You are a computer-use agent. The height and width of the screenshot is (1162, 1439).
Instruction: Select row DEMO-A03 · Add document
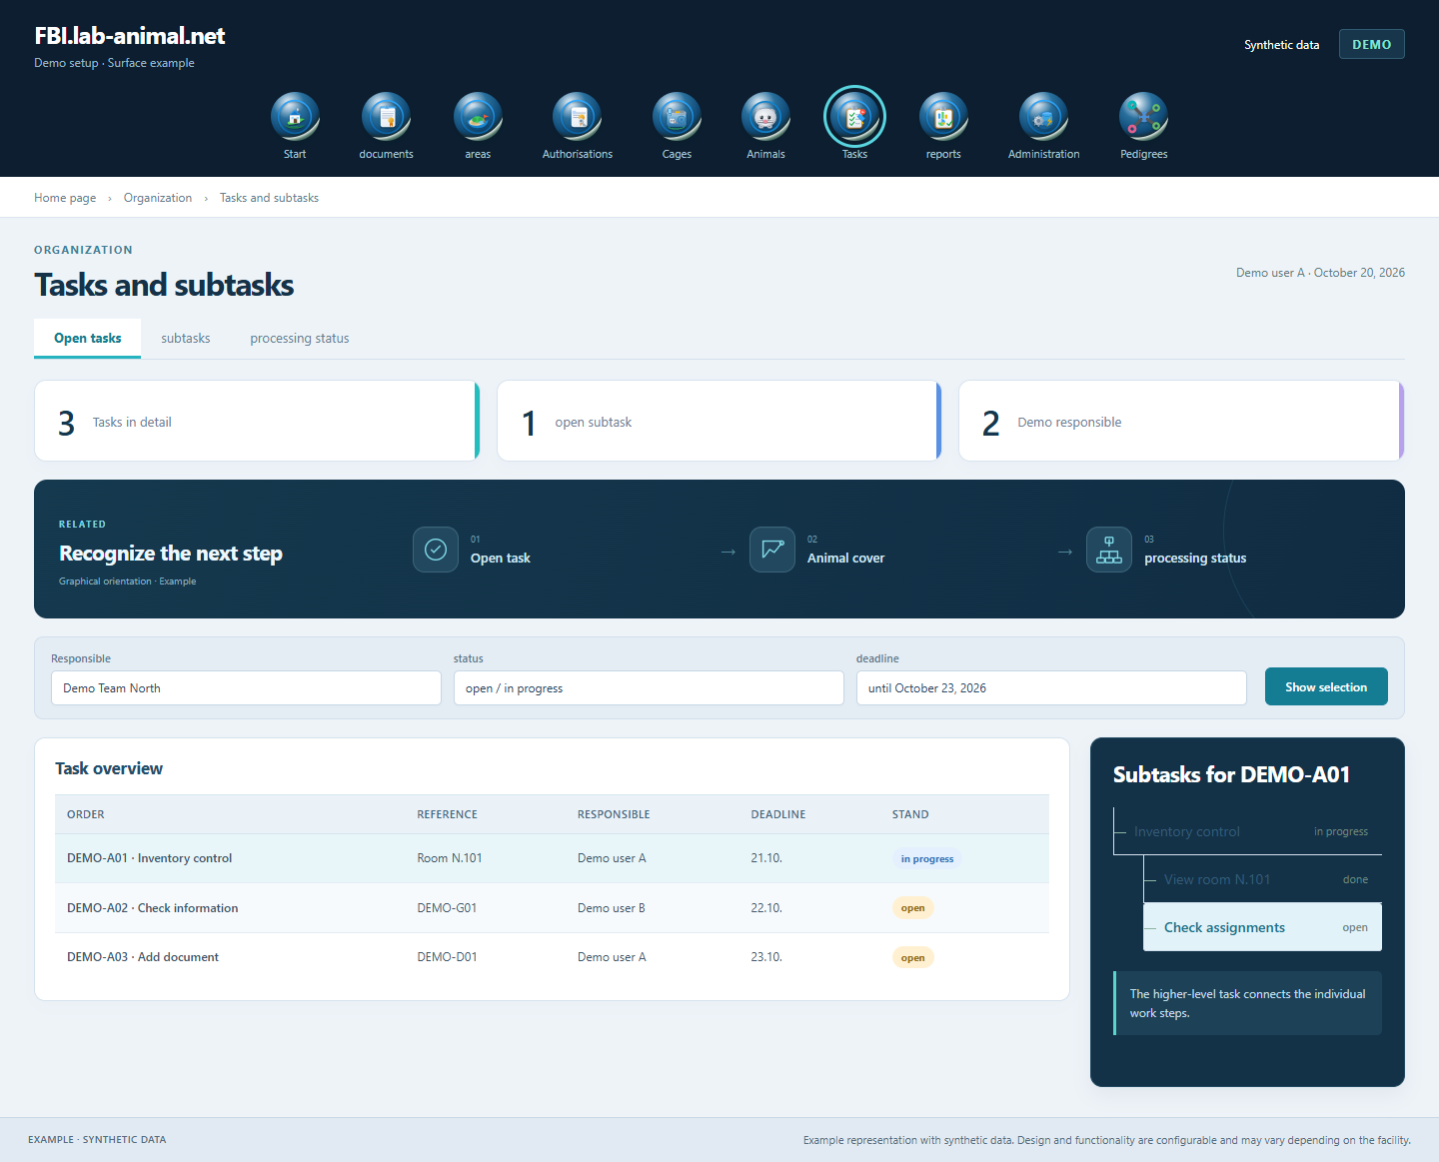point(552,957)
